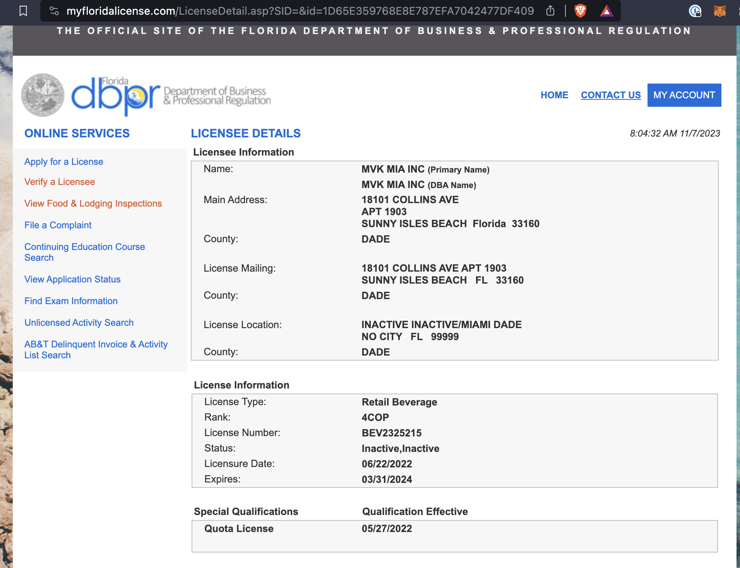Click qualification effective date 05/27/2022
Image resolution: width=740 pixels, height=568 pixels.
(387, 529)
